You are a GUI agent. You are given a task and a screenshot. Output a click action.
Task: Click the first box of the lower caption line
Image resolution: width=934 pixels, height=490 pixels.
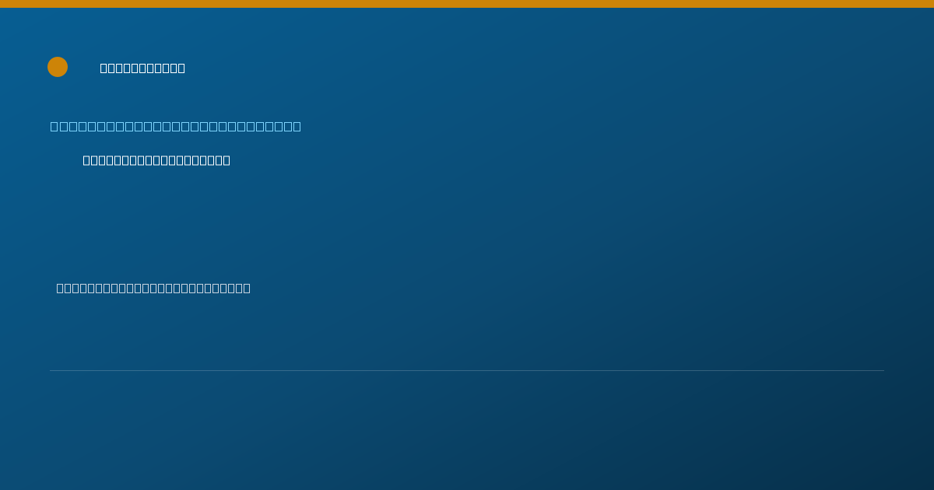(60, 288)
